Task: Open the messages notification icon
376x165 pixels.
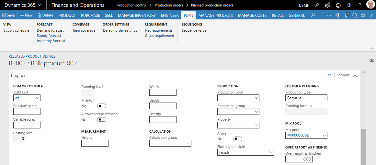Action: [327, 5]
